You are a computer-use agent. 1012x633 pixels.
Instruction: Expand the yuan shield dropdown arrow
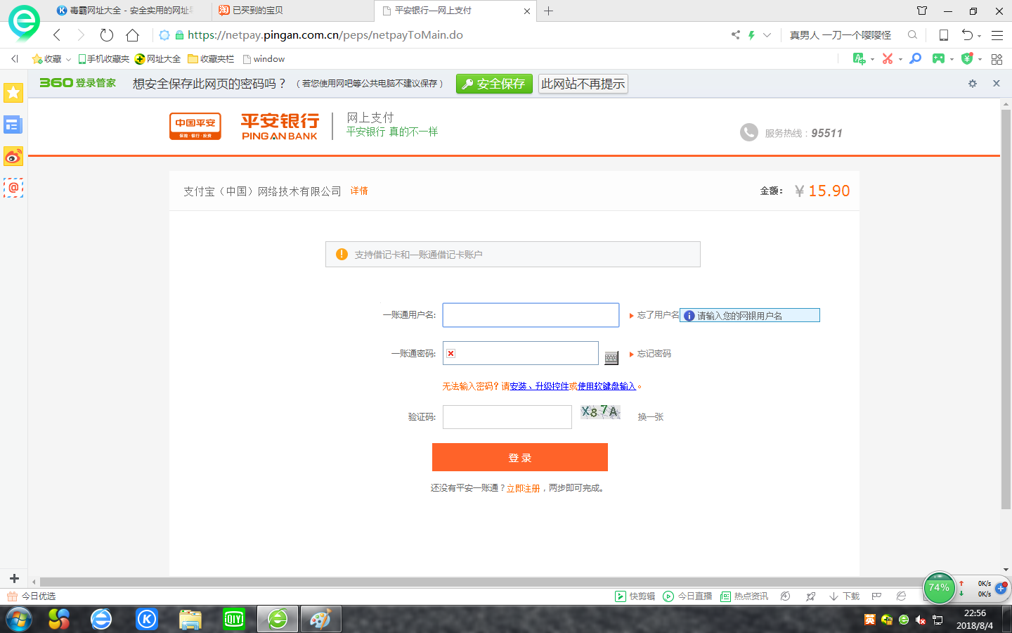pyautogui.click(x=980, y=59)
